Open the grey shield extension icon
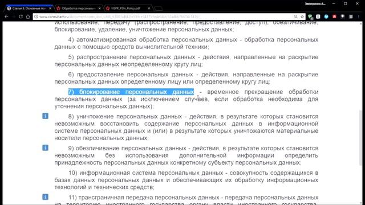365x205 pixels. pyautogui.click(x=343, y=17)
